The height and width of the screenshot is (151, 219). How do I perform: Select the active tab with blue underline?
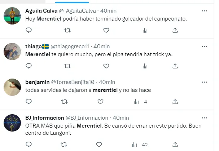(x=72, y=2)
